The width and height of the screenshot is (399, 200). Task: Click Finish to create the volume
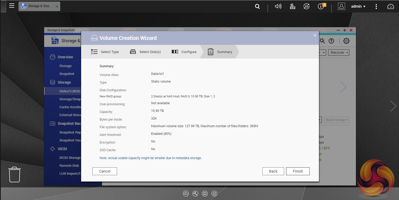[298, 171]
